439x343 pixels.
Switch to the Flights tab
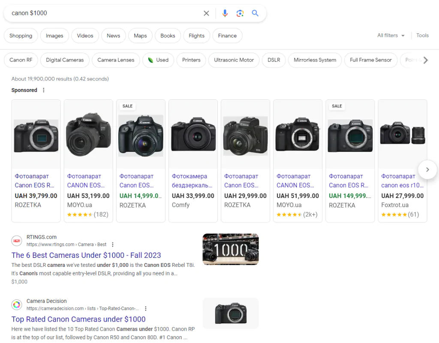pos(196,36)
